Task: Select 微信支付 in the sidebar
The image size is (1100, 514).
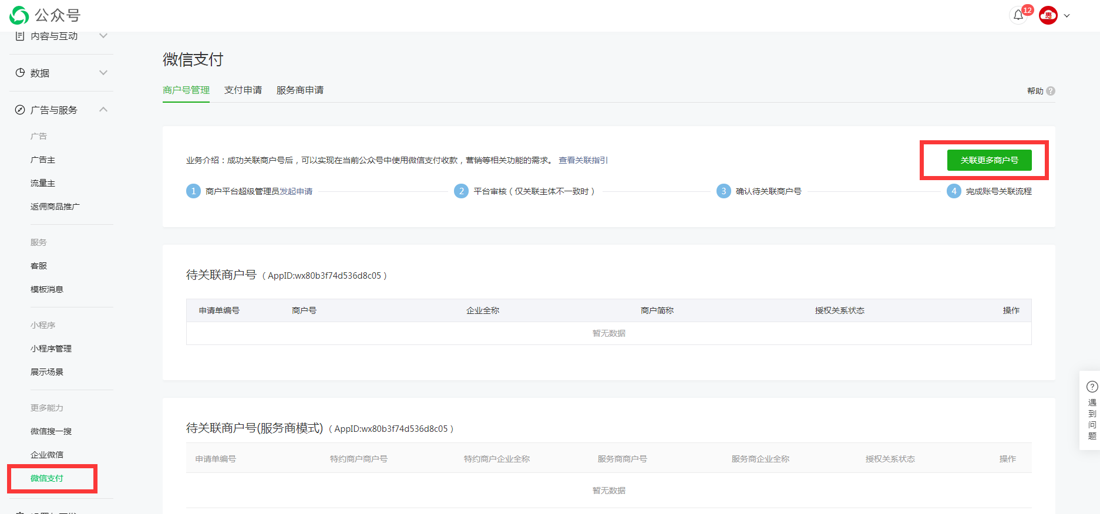Action: [47, 478]
